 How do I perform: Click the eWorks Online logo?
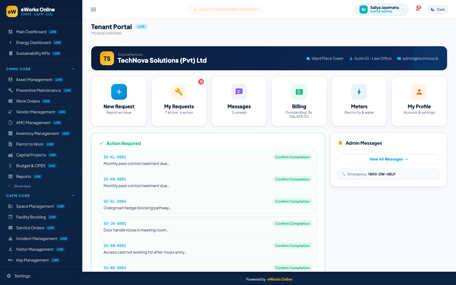pyautogui.click(x=12, y=11)
